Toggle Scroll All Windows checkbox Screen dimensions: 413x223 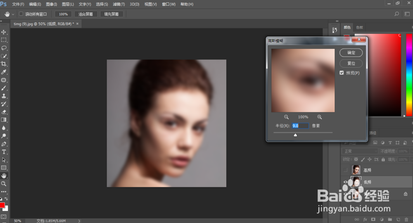click(x=21, y=14)
